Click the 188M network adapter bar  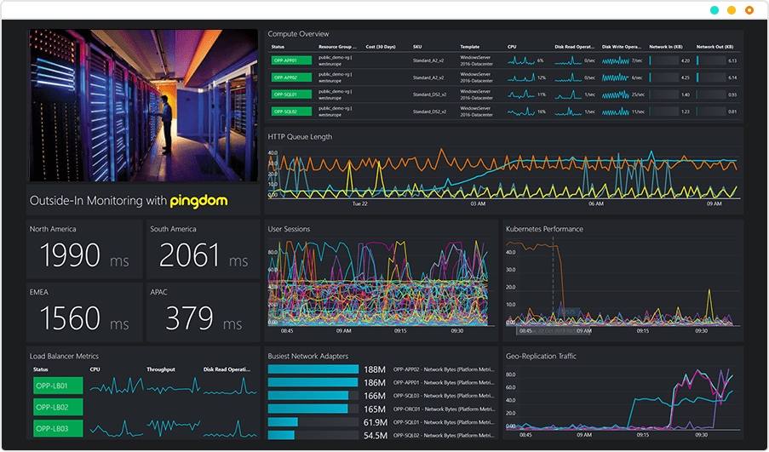click(313, 369)
